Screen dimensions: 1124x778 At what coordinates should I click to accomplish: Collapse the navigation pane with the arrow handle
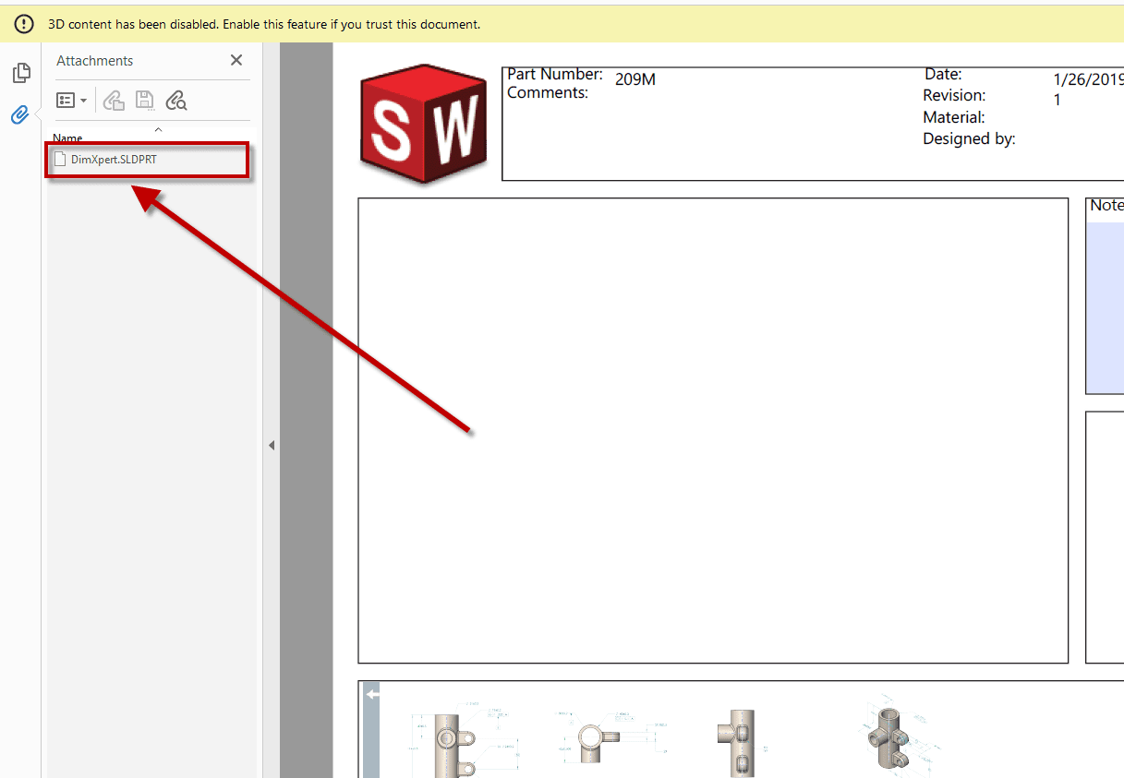click(x=272, y=445)
